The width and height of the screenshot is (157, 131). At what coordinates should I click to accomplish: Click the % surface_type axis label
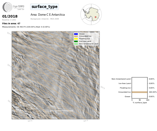coord(140,103)
